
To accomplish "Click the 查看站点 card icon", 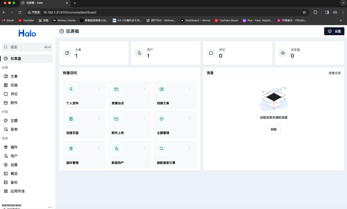I will tap(116, 89).
